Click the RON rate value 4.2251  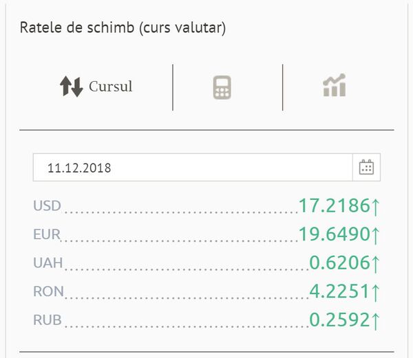[340, 291]
